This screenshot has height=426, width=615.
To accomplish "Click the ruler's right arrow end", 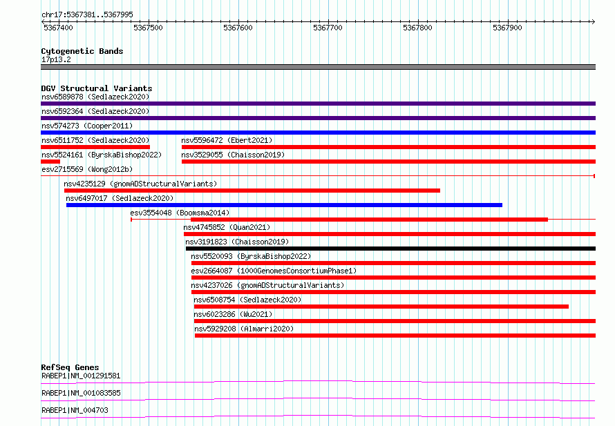I will point(594,21).
